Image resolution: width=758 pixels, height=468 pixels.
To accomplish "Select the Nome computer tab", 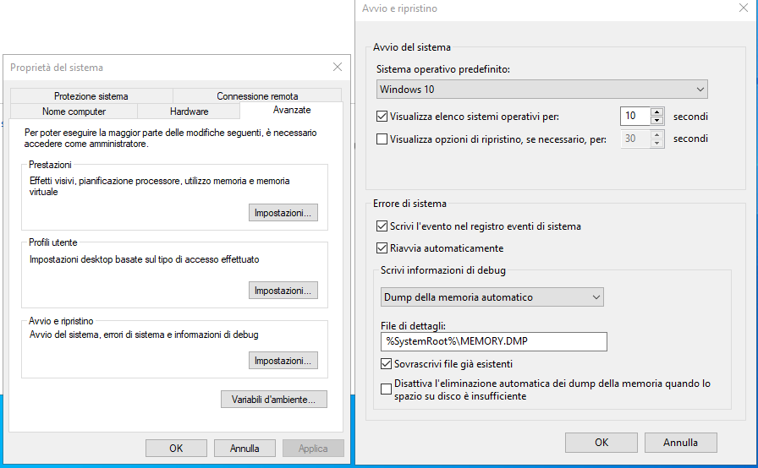I will (x=74, y=112).
